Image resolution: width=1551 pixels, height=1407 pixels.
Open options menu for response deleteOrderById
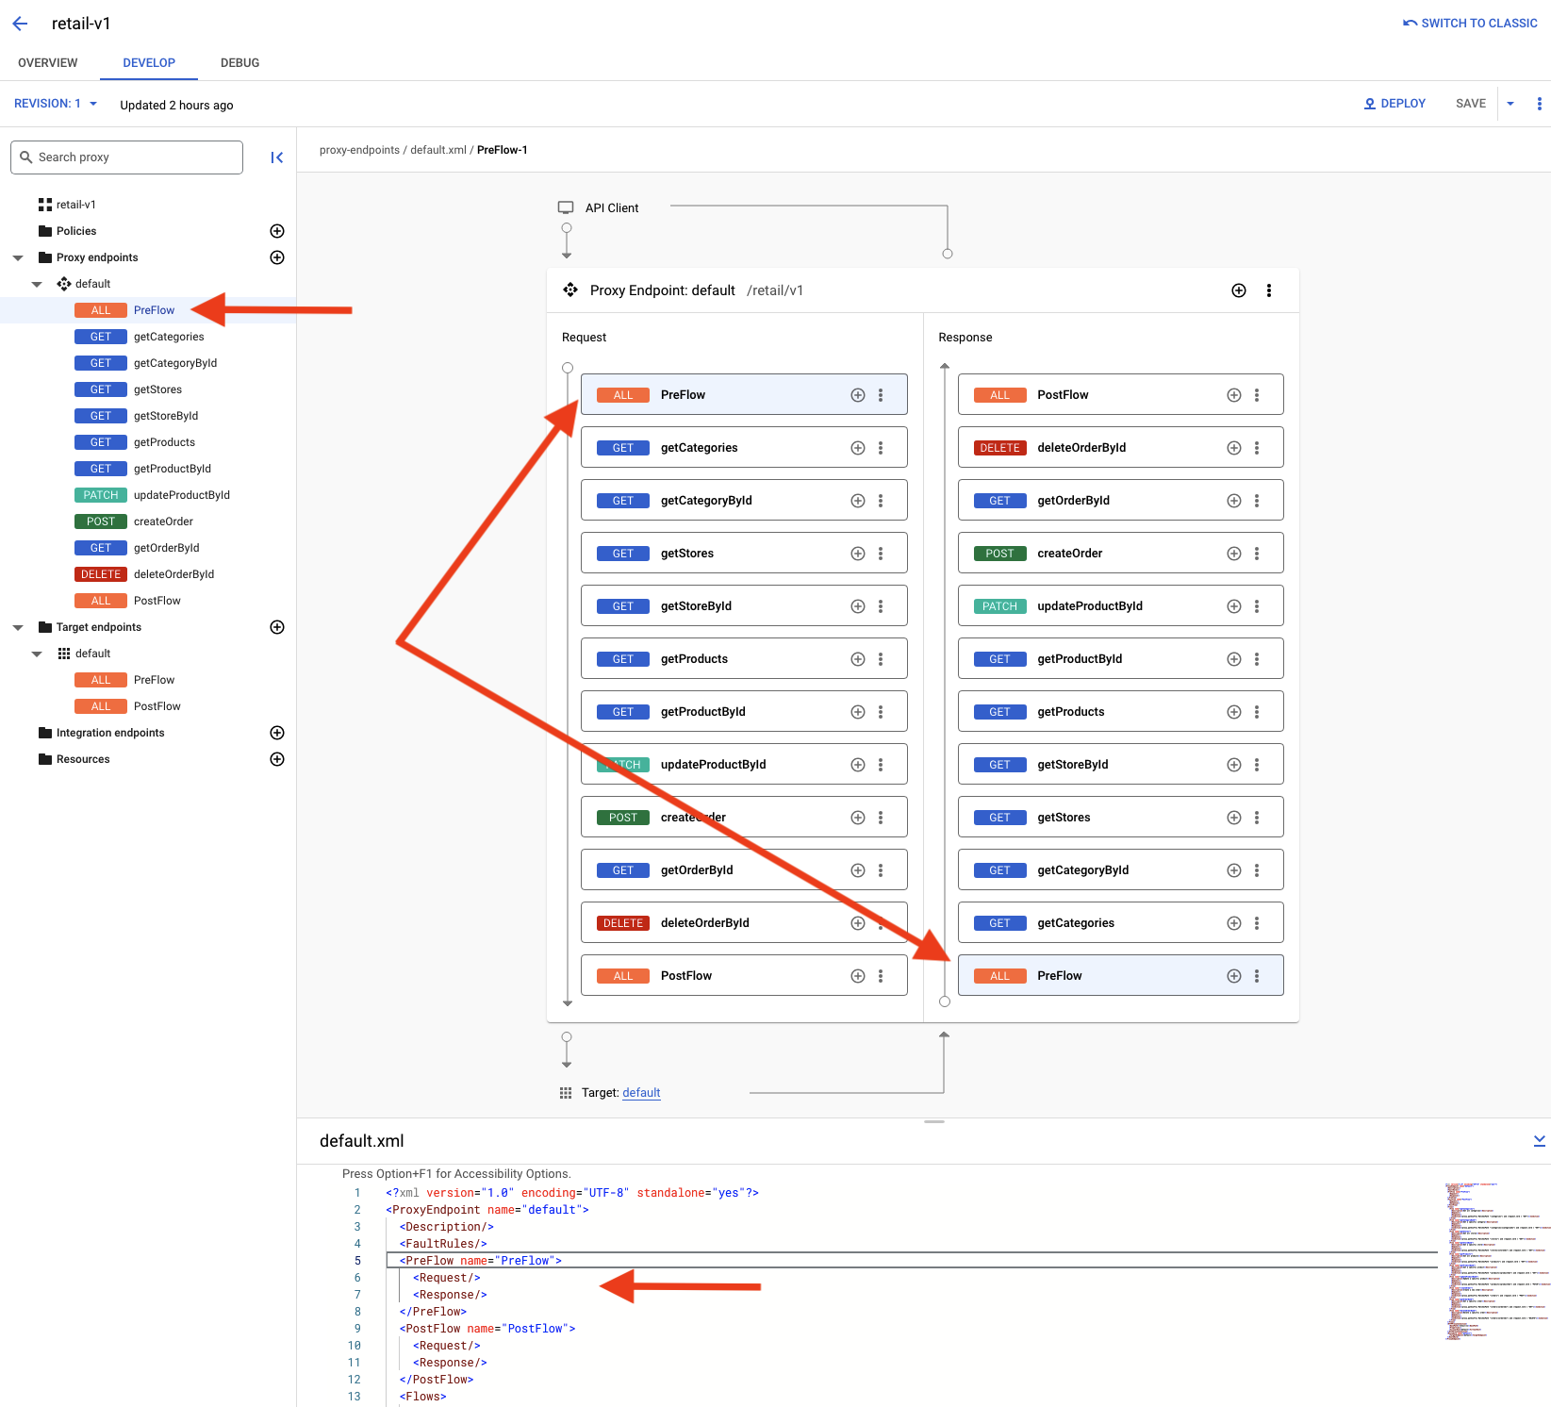1257,448
